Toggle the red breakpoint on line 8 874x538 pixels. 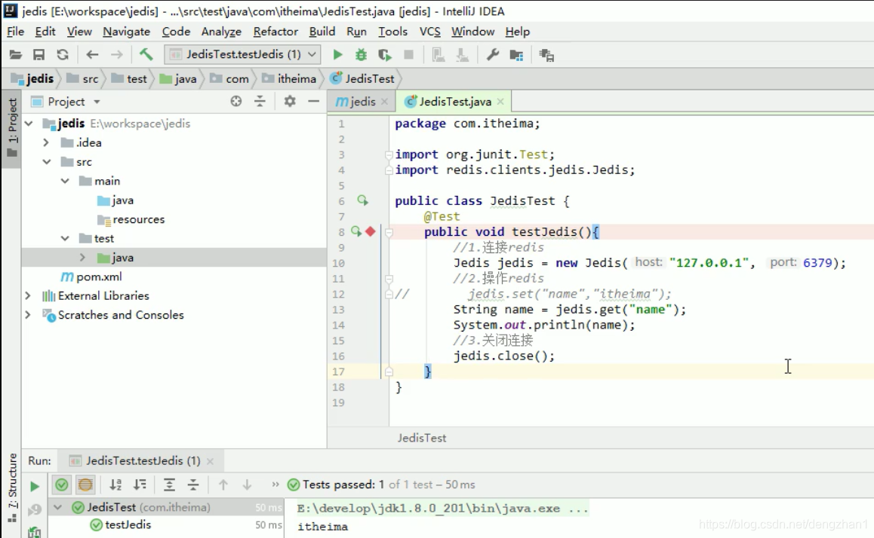click(x=371, y=231)
